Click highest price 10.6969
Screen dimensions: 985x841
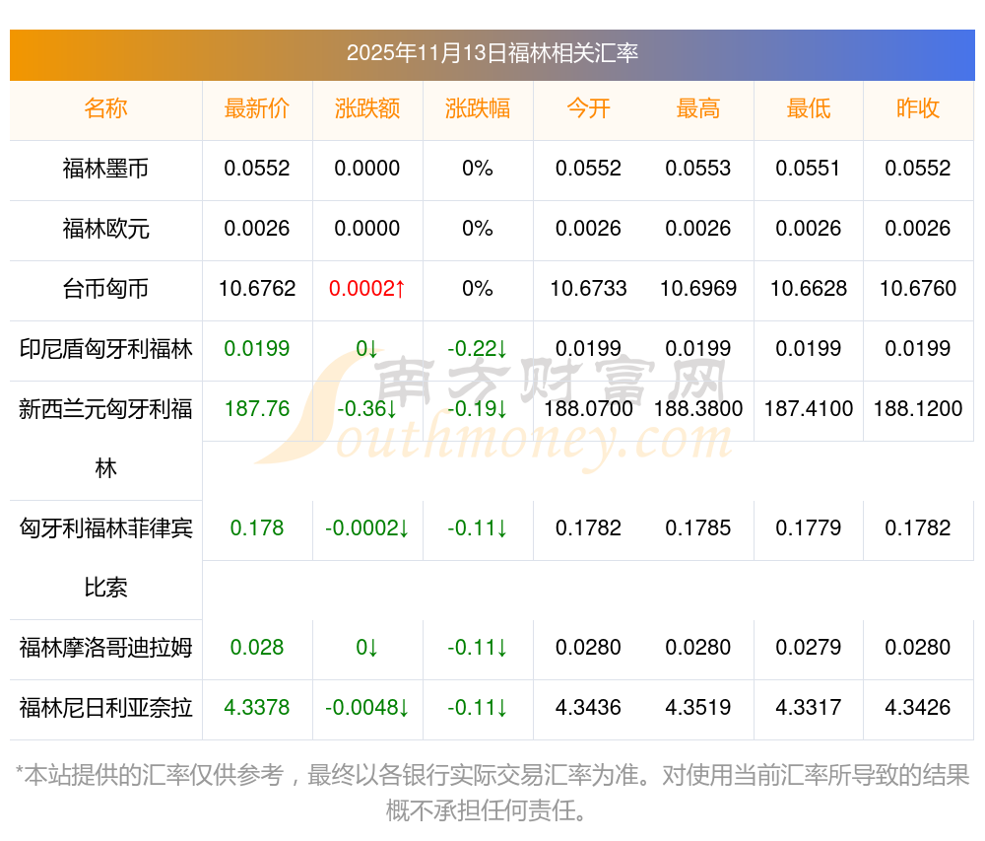pyautogui.click(x=698, y=289)
